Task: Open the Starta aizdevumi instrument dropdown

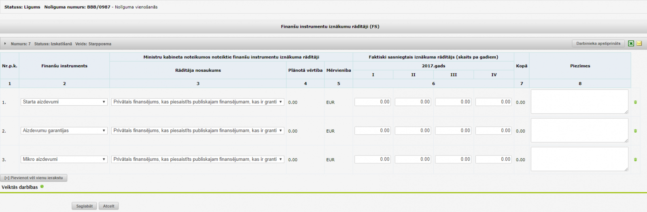Action: [64, 102]
